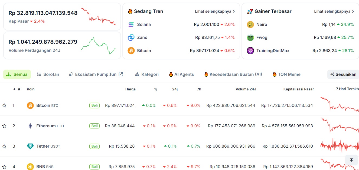Click the BNB logo in the table
This screenshot has height=170, width=359.
click(x=30, y=166)
